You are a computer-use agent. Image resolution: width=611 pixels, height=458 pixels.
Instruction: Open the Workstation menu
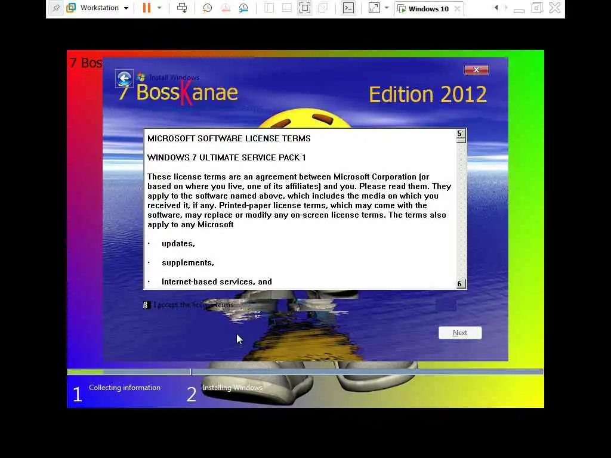(104, 8)
